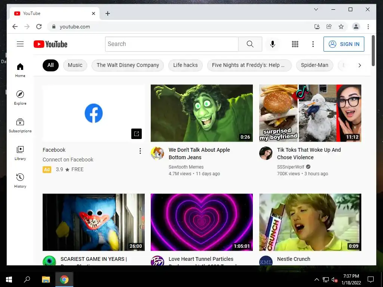The height and width of the screenshot is (287, 383).
Task: Select The Walt Disney Company chip
Action: pos(128,65)
